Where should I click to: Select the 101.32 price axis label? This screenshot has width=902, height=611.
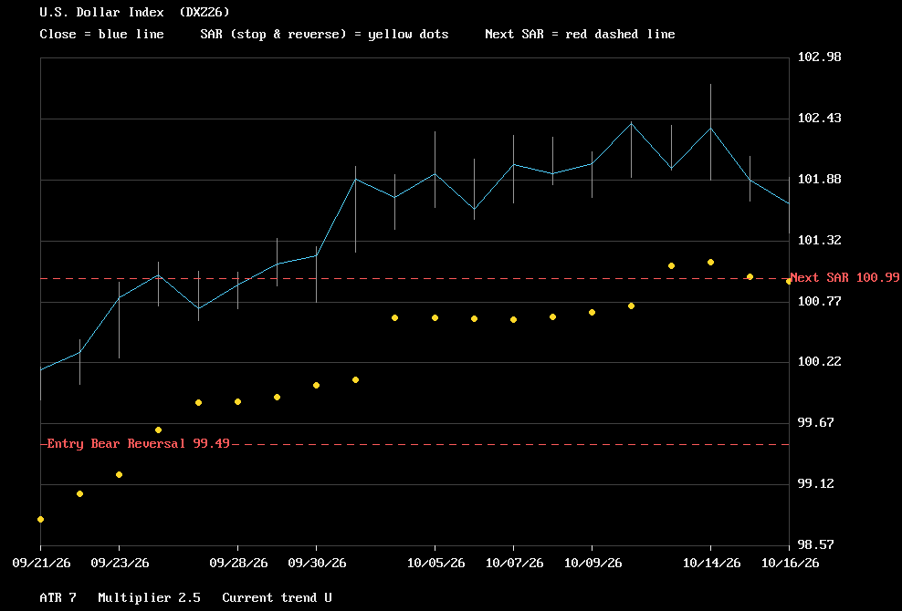pos(819,240)
